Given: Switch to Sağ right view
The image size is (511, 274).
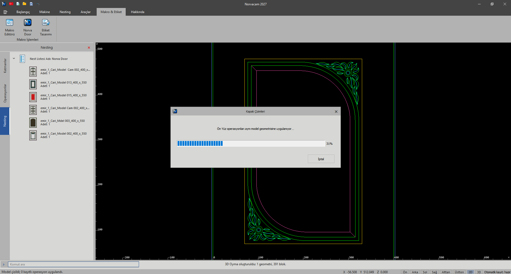Looking at the screenshot, I should click(434, 272).
